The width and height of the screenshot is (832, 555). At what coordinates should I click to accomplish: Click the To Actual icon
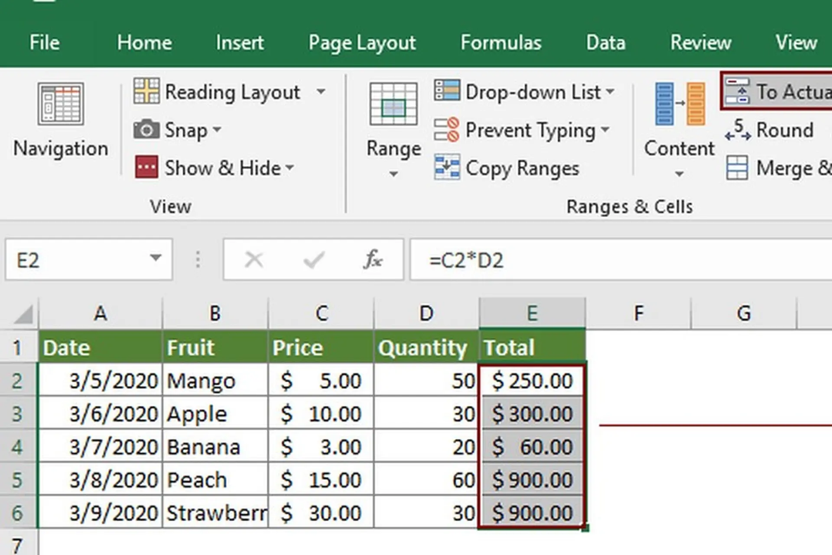click(x=738, y=91)
